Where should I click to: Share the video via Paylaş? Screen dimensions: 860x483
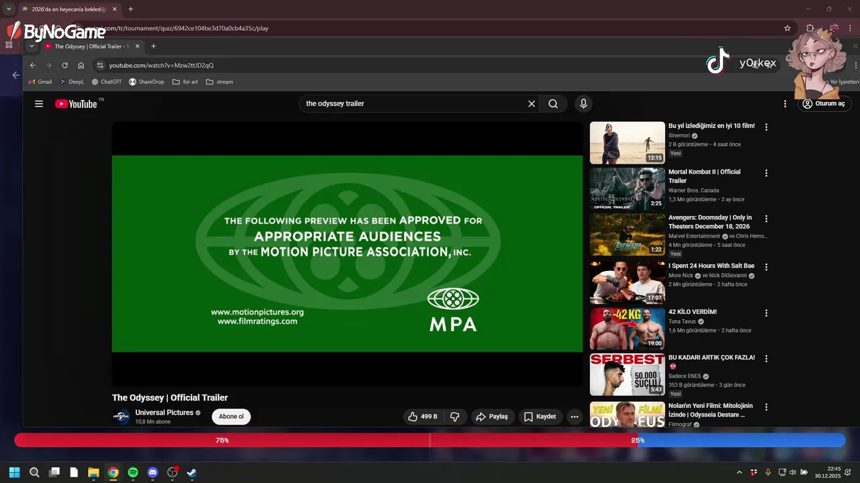pos(492,417)
